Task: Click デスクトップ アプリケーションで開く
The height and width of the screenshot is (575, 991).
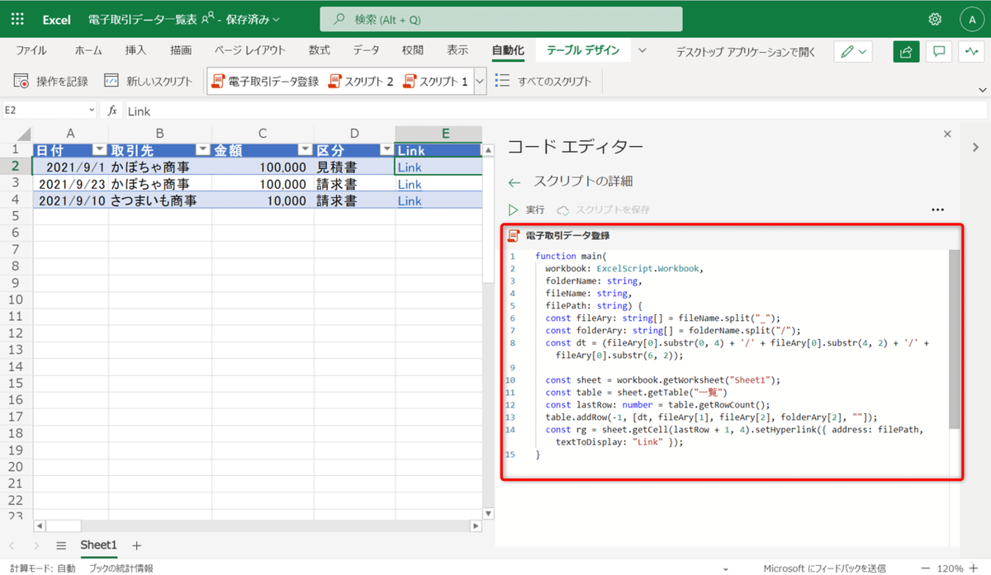Action: coord(746,51)
